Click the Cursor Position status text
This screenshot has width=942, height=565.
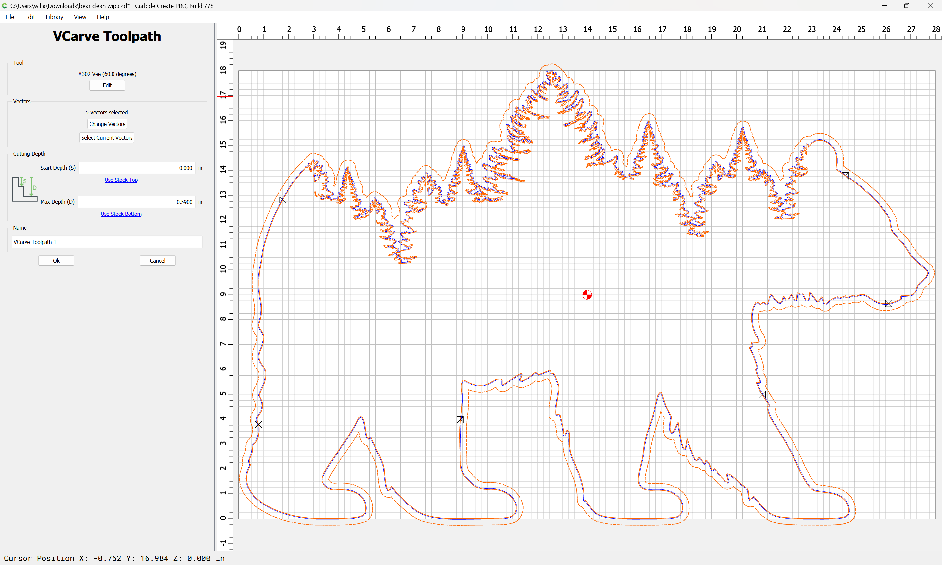114,558
